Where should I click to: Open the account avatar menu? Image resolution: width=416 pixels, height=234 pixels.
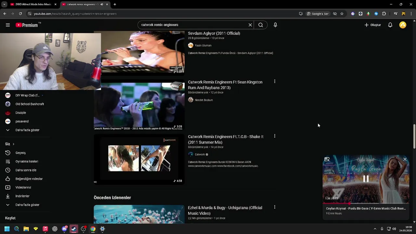[x=403, y=25]
